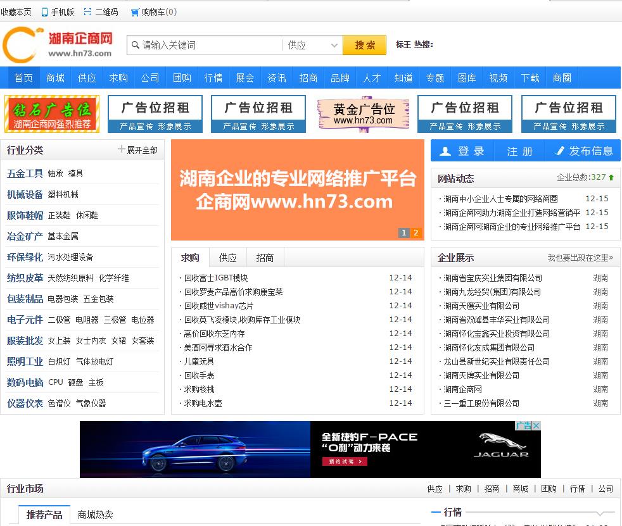
Task: Open the shopping cart 购物车 icon
Action: pyautogui.click(x=135, y=13)
